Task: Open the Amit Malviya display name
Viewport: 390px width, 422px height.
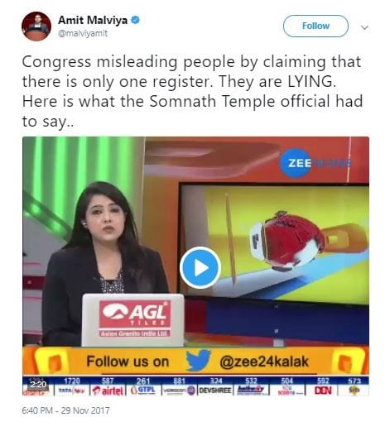Action: [x=93, y=20]
